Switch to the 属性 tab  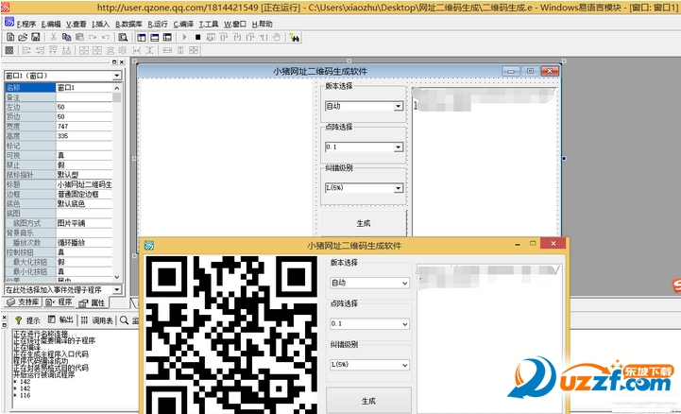92,302
